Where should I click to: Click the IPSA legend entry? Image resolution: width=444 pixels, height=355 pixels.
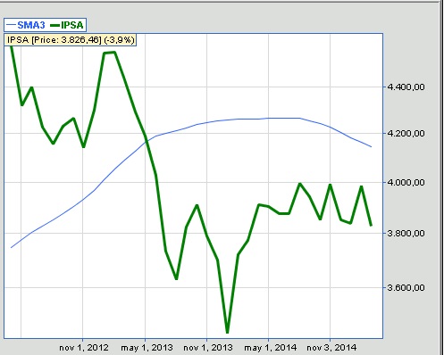(67, 25)
